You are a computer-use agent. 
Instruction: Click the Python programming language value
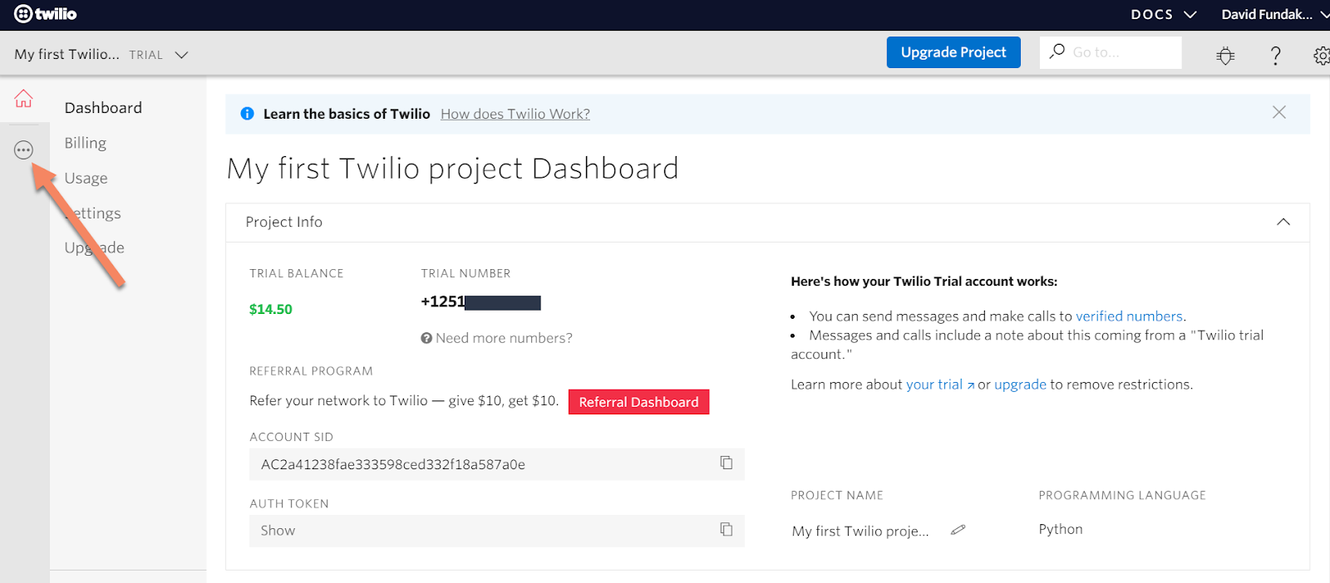tap(1061, 529)
